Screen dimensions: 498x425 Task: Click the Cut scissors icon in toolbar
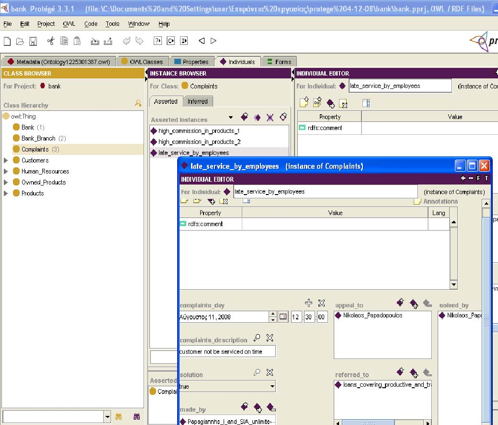click(x=51, y=41)
